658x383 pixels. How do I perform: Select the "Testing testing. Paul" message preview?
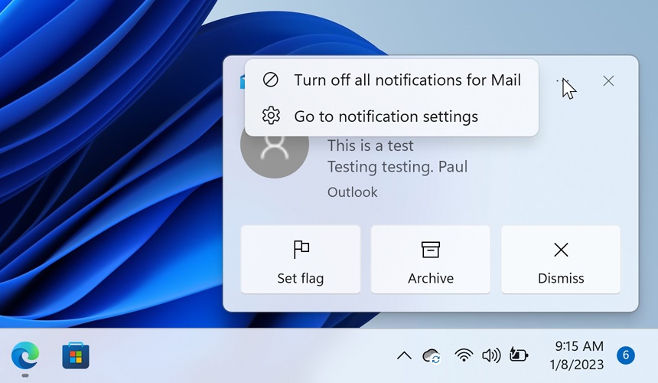397,167
